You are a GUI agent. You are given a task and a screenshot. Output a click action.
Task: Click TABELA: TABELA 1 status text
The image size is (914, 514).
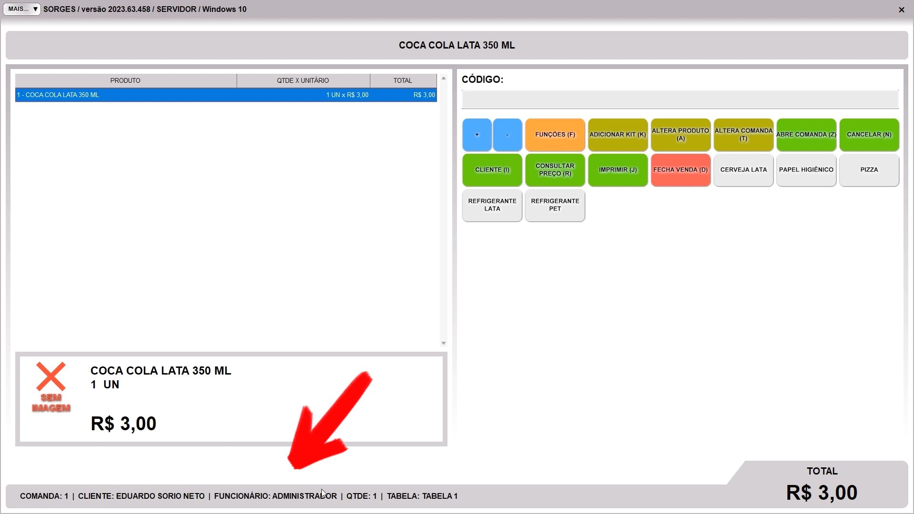click(x=422, y=496)
